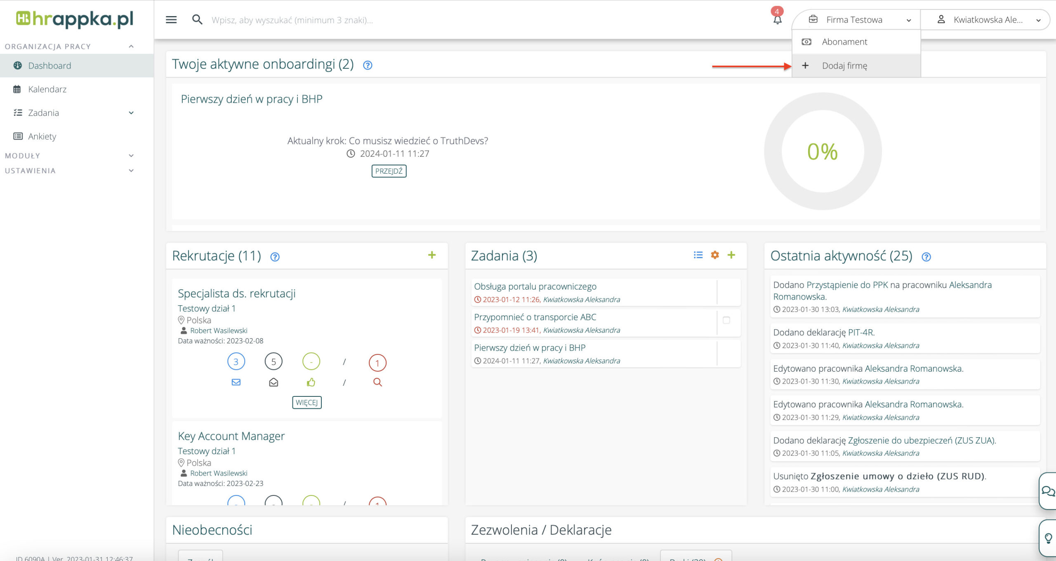Expand the Zadania sidebar submenu
This screenshot has height=561, width=1056.
click(x=131, y=113)
